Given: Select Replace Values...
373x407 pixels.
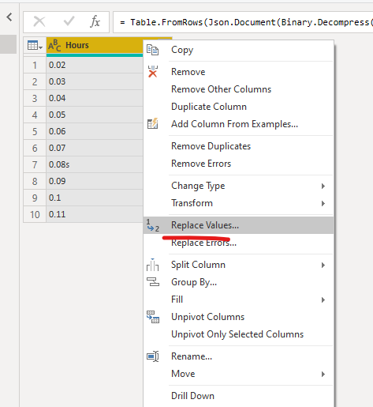Looking at the screenshot, I should 239,225.
